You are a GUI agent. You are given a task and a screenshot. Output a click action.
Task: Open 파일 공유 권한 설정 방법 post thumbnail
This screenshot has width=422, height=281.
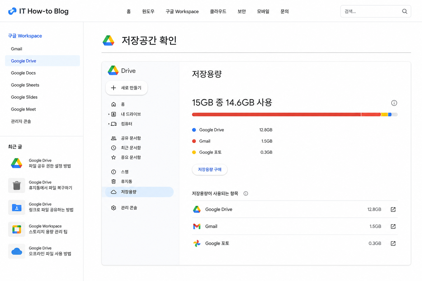[x=17, y=163]
